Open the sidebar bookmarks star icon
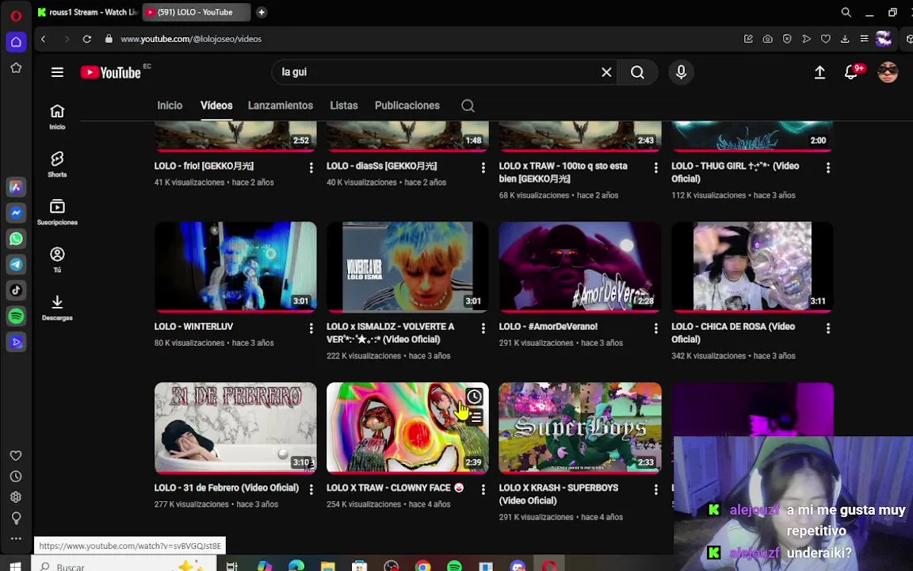This screenshot has width=913, height=571. pyautogui.click(x=16, y=67)
